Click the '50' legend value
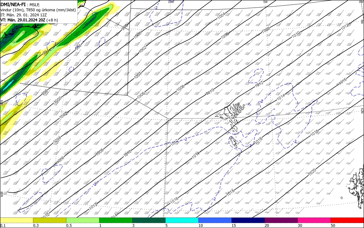 (x=333, y=225)
